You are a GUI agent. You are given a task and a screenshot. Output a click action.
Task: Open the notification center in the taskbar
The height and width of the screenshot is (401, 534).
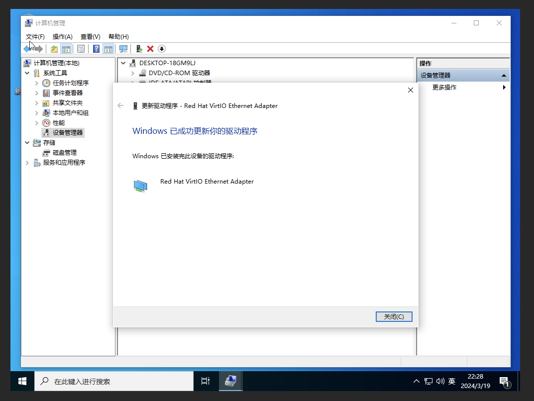[x=504, y=382]
